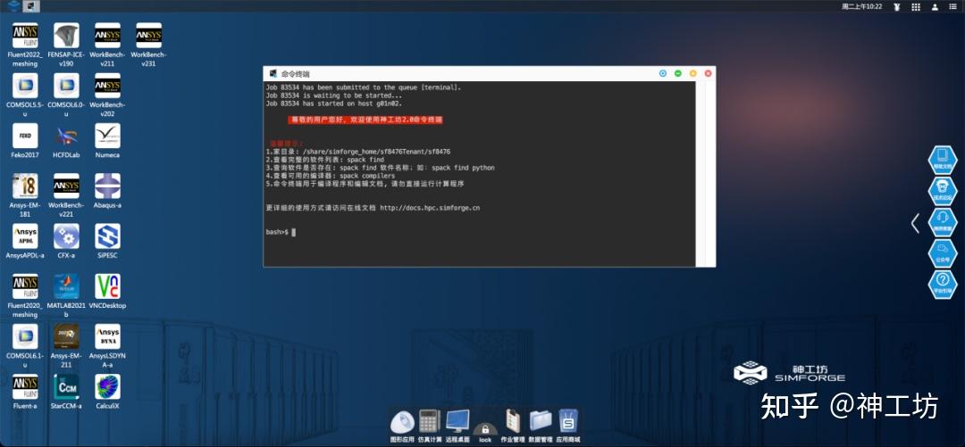Screen dimensions: 965x447
Task: Launch the Fluent-a desktop icon
Action: point(25,386)
